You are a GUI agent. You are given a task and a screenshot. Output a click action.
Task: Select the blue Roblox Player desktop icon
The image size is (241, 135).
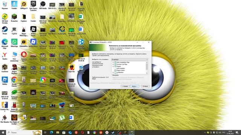pyautogui.click(x=33, y=43)
